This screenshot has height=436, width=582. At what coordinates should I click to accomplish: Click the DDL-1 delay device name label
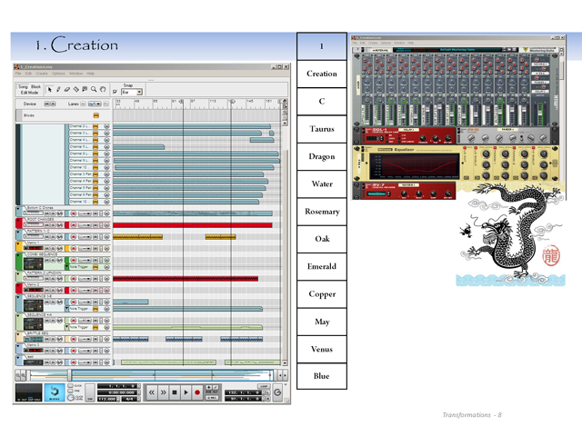(x=379, y=130)
